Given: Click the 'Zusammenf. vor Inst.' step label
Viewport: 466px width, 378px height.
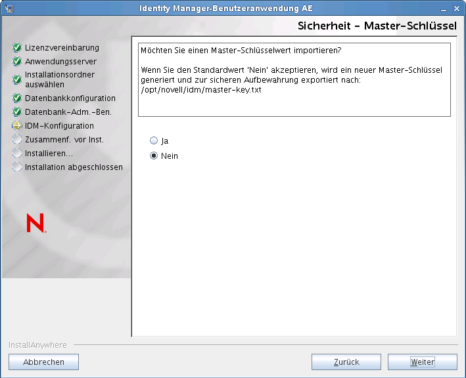Looking at the screenshot, I should coord(64,139).
